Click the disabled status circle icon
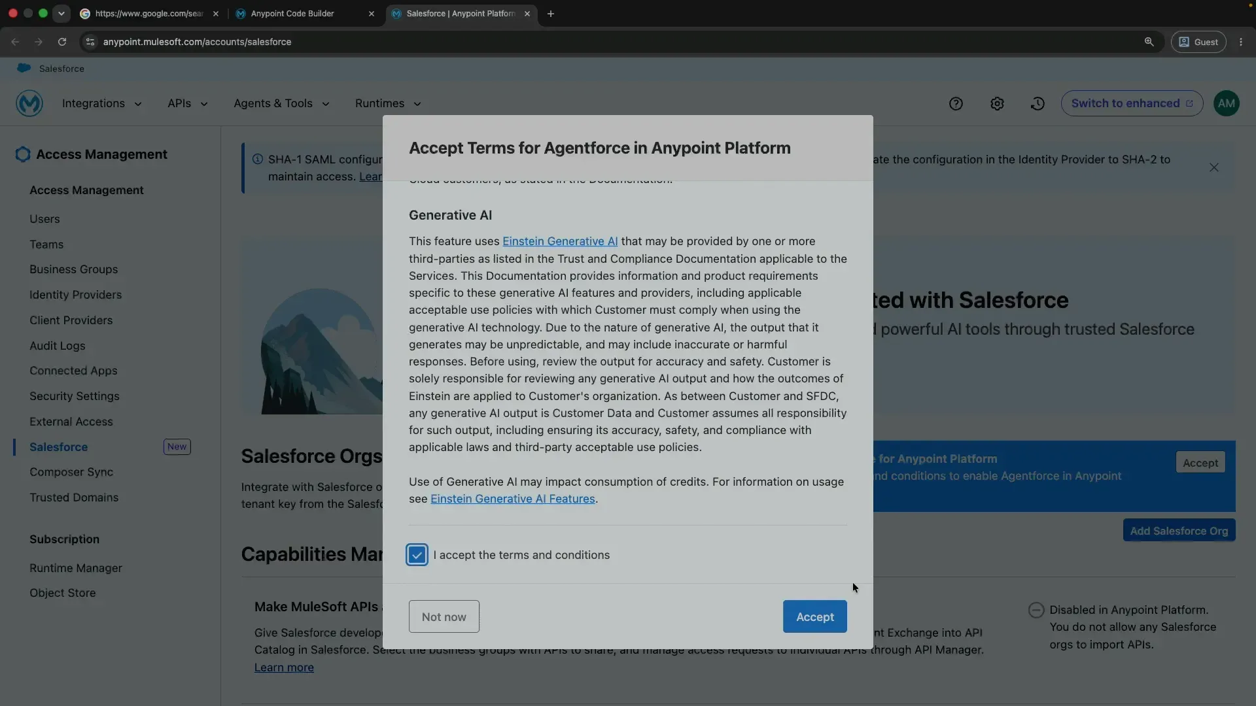The height and width of the screenshot is (706, 1256). [x=1036, y=610]
